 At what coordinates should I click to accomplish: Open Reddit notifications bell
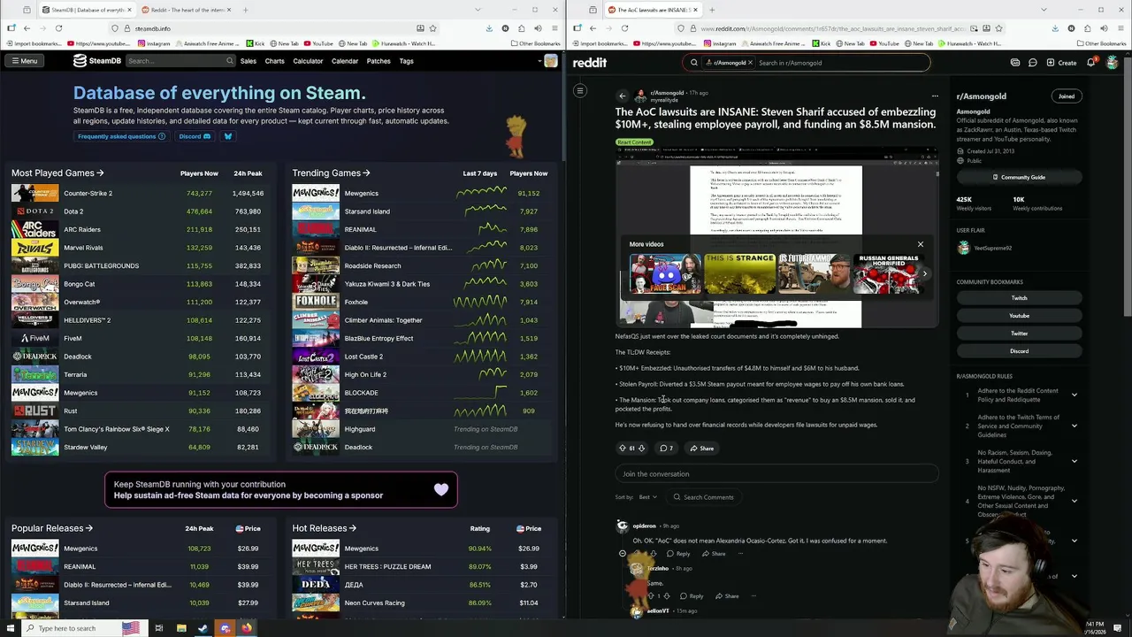1091,63
